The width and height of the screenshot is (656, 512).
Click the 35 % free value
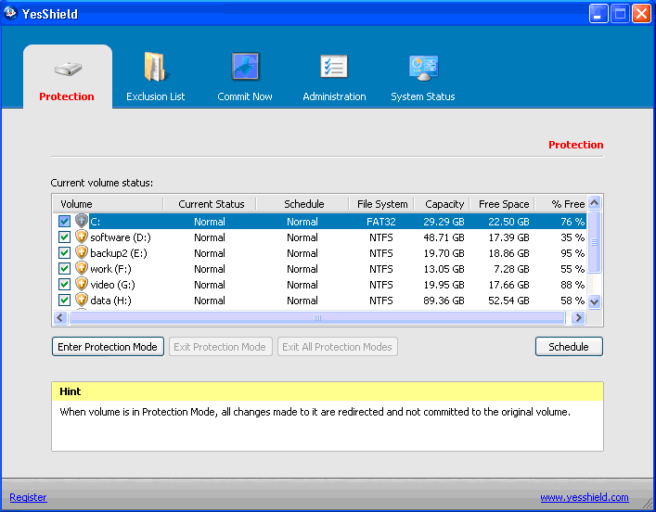pyautogui.click(x=572, y=237)
